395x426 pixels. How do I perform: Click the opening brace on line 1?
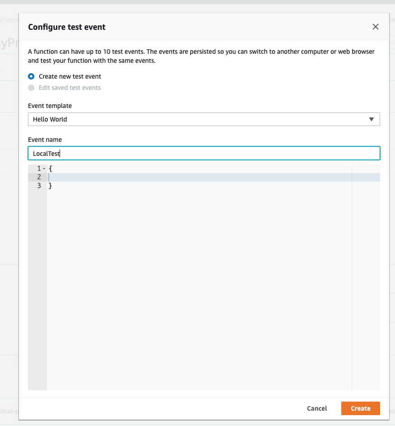pos(51,169)
